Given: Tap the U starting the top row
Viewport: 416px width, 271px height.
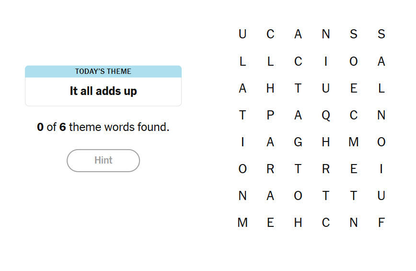Looking at the screenshot, I should click(243, 34).
